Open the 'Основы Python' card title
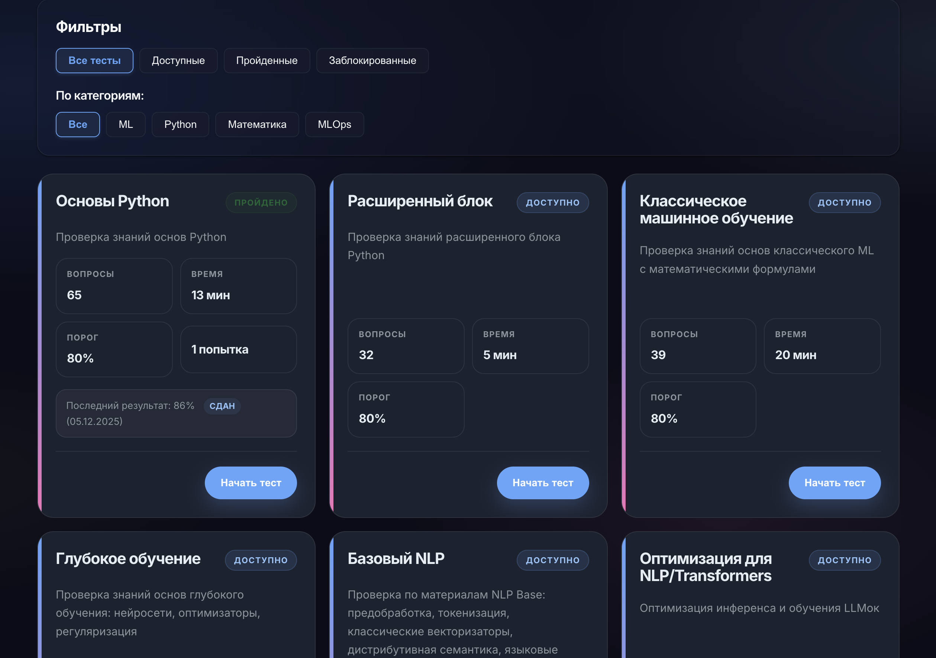This screenshot has height=658, width=936. tap(112, 201)
